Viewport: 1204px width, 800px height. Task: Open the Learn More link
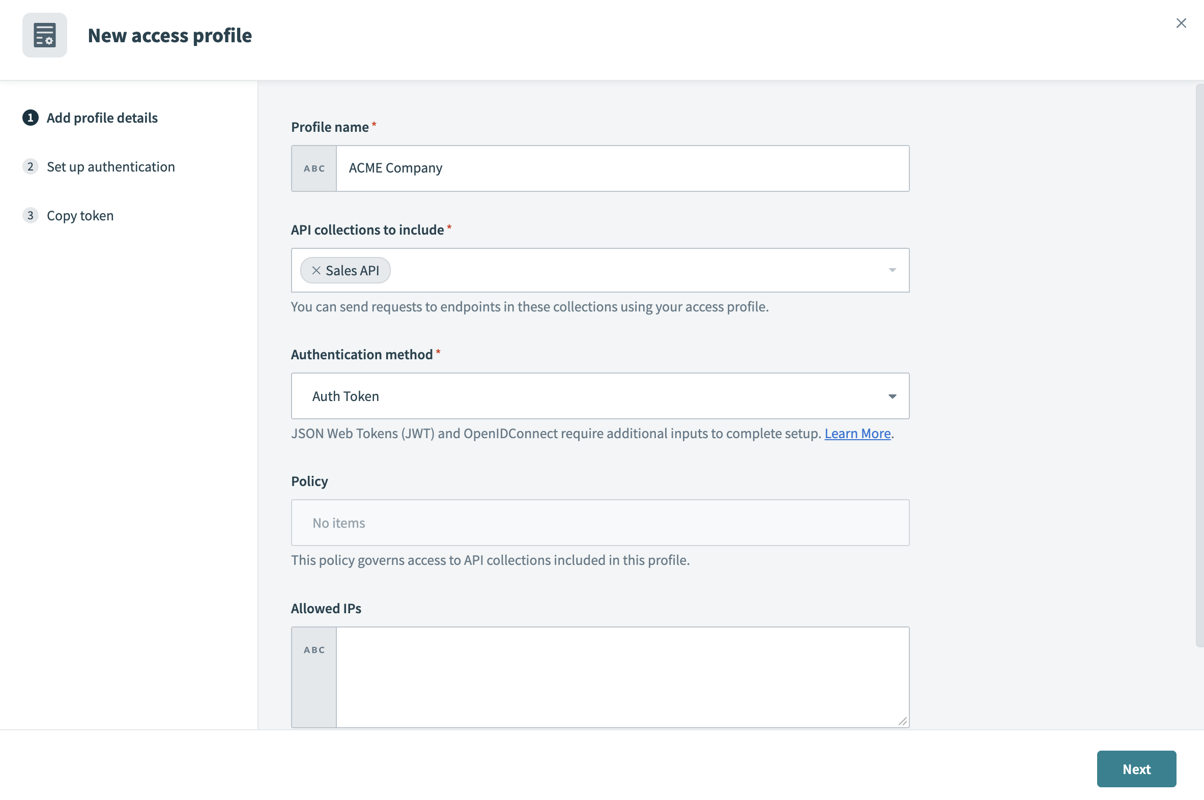[857, 433]
